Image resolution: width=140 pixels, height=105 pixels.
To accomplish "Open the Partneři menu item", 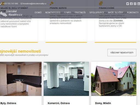I will tap(80, 13).
